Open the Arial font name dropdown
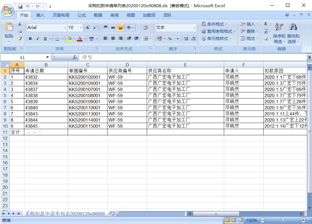The height and width of the screenshot is (224, 312). click(65, 28)
